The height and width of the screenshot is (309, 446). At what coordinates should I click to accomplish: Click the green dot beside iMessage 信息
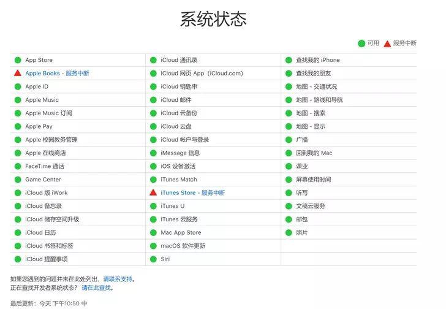[153, 153]
